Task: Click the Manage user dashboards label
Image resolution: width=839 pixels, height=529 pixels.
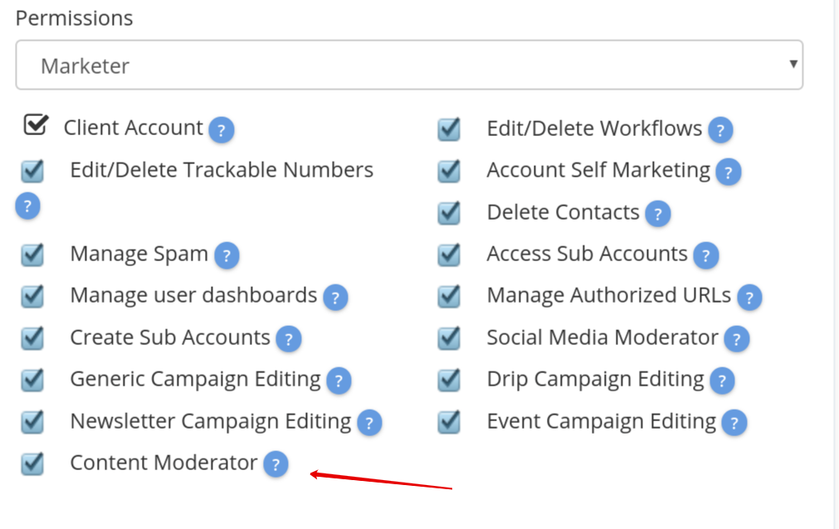Action: click(193, 295)
